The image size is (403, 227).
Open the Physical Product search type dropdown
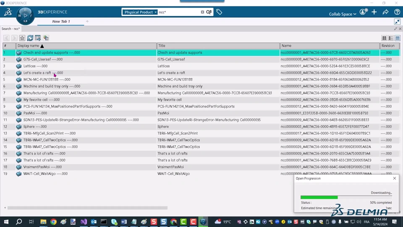[140, 12]
